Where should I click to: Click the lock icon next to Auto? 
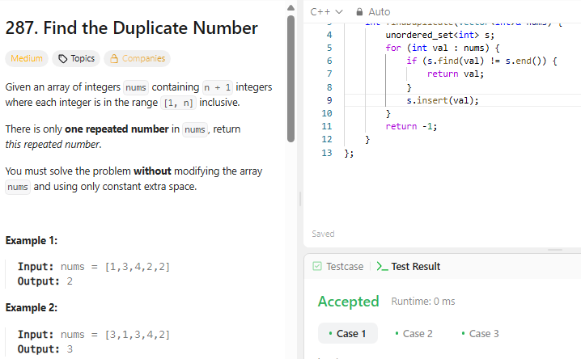(359, 12)
